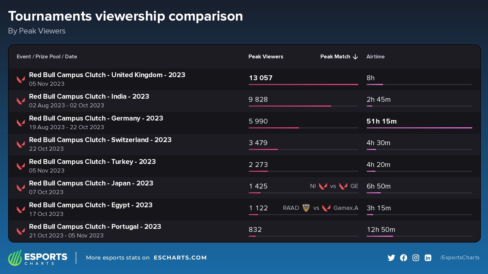Open Red Bull Campus Clutch Japan event

coord(91,183)
